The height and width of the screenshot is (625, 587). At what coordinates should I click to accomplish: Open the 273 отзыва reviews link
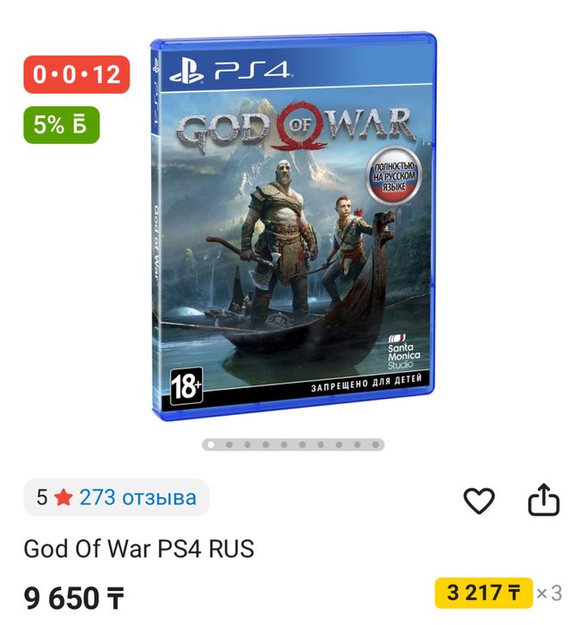[138, 497]
